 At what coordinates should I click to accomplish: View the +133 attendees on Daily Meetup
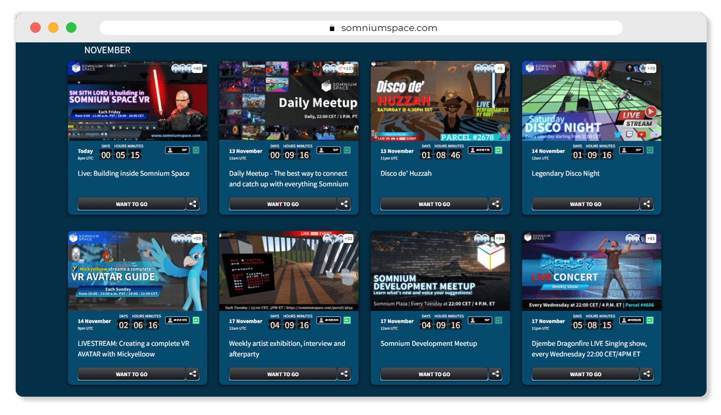[x=348, y=69]
